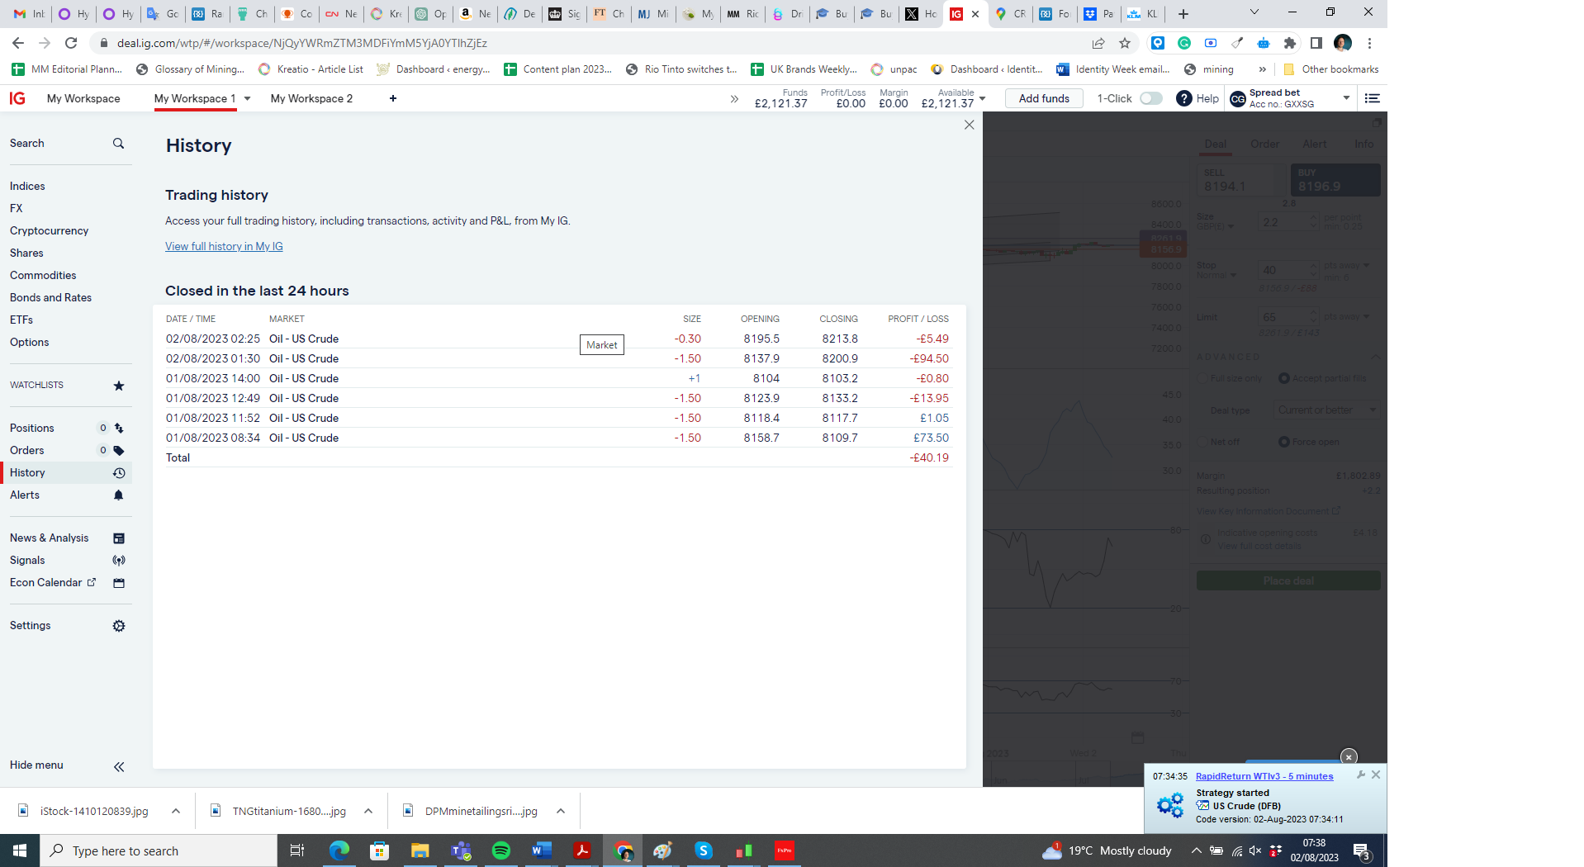Open File Explorer from the taskbar
Viewport: 1584px width, 867px height.
(x=420, y=850)
